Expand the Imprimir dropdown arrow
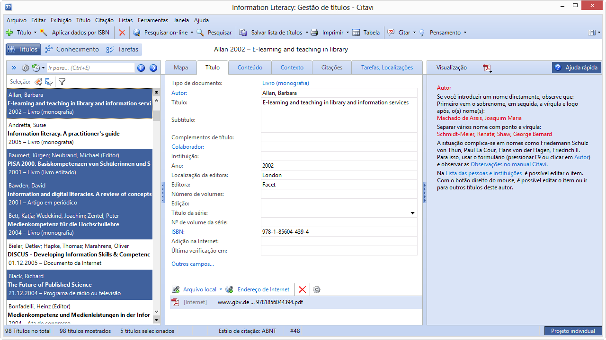 click(348, 33)
